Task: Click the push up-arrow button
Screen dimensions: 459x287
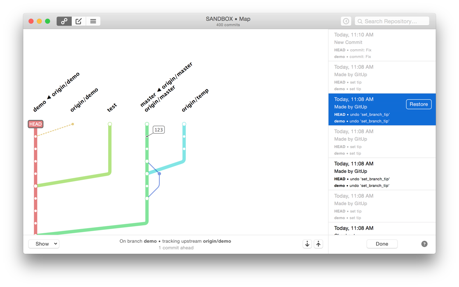Action: 319,244
